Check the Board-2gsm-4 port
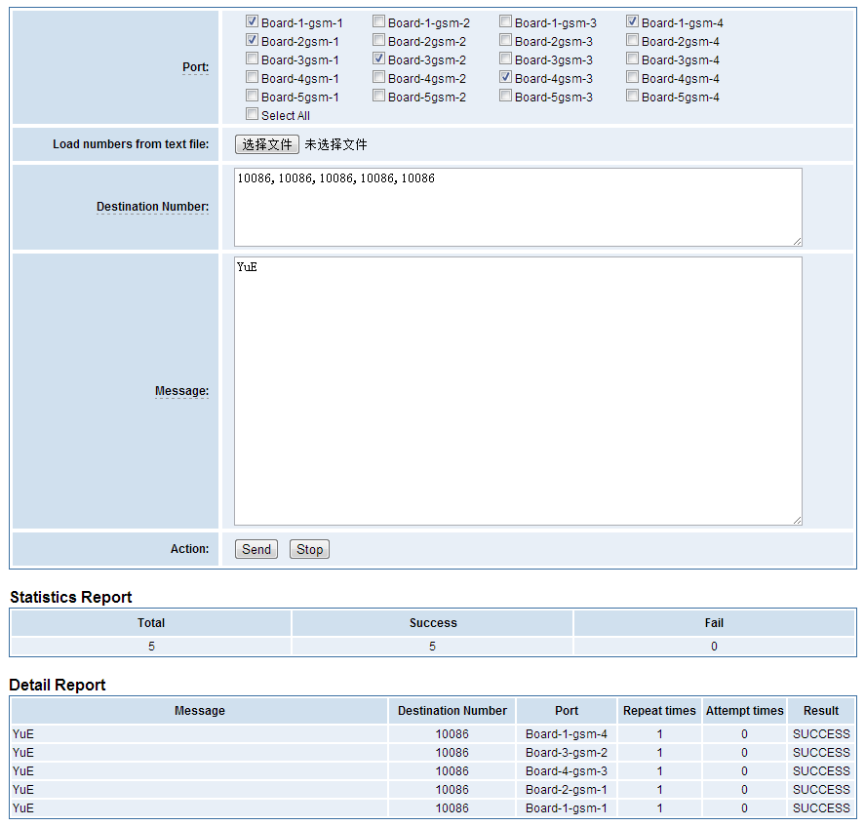The image size is (865, 826). (x=633, y=40)
